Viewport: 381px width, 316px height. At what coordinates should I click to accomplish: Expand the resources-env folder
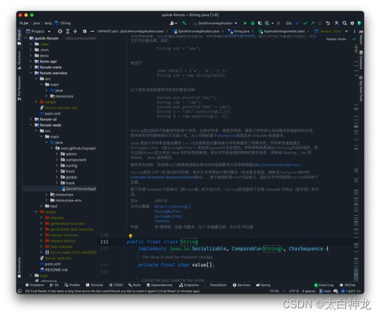(x=47, y=200)
